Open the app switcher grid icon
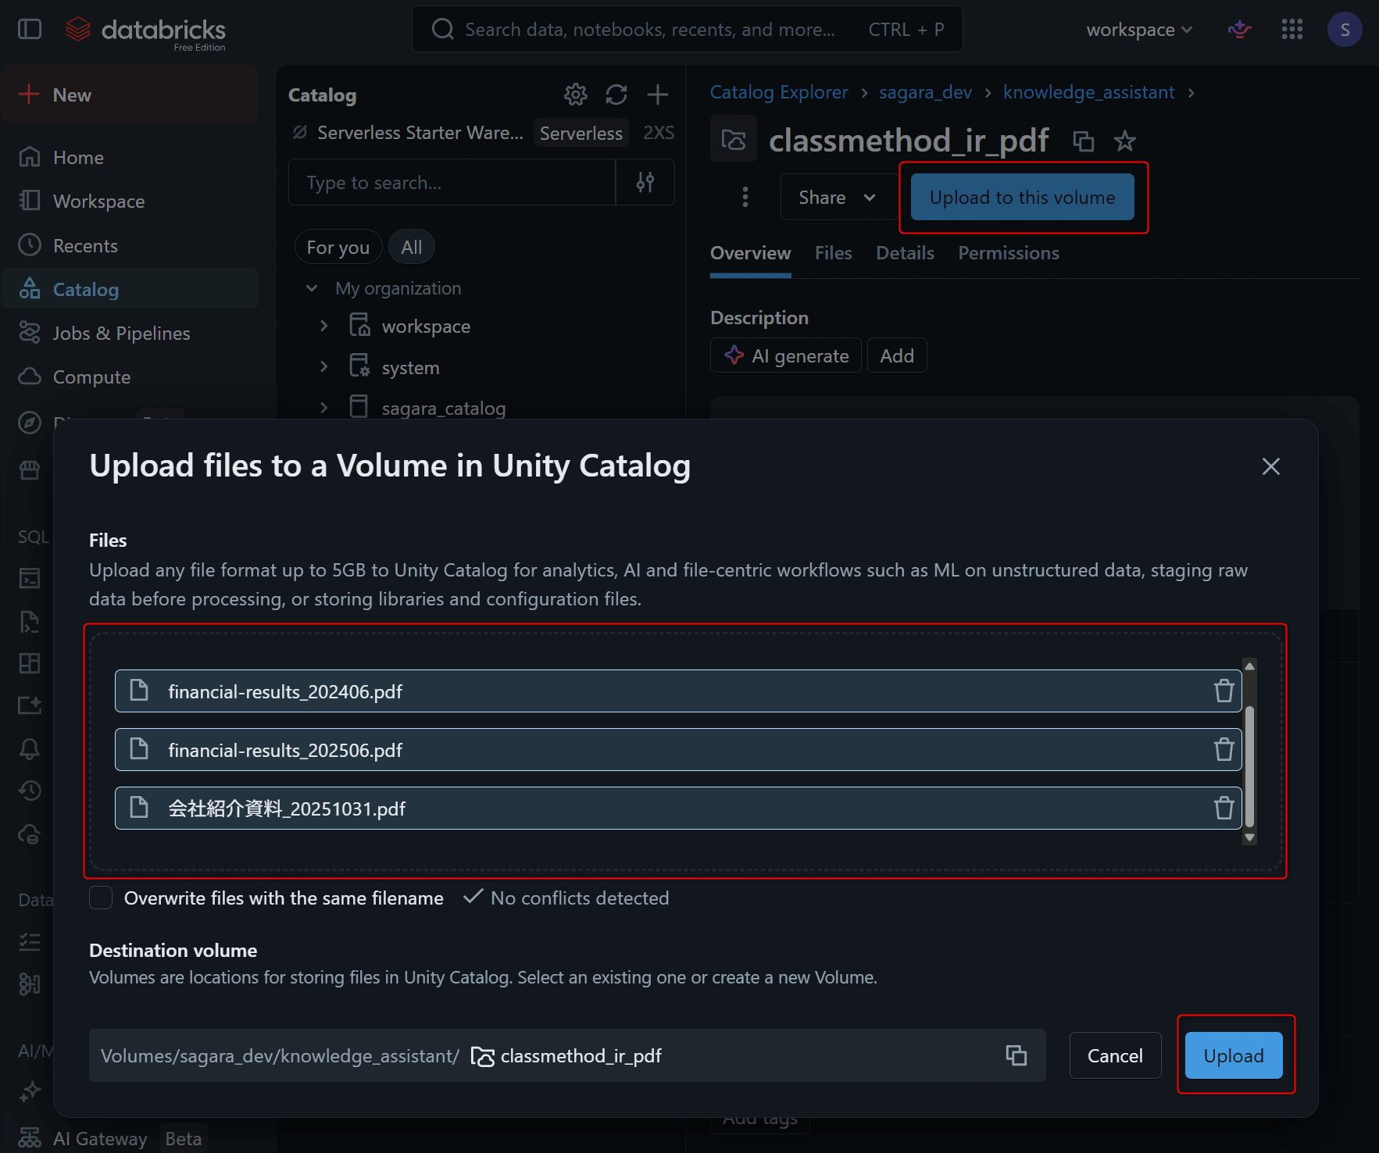The image size is (1379, 1153). click(x=1291, y=30)
